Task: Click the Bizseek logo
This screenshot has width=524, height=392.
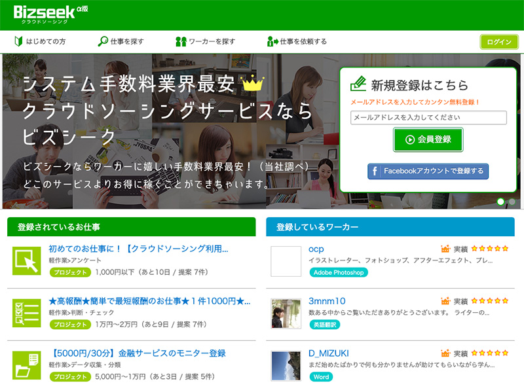Action: 50,14
